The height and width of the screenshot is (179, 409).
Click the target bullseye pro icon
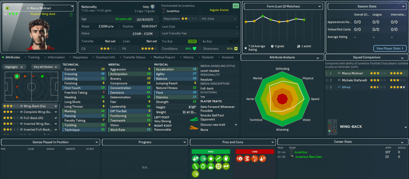(219, 166)
